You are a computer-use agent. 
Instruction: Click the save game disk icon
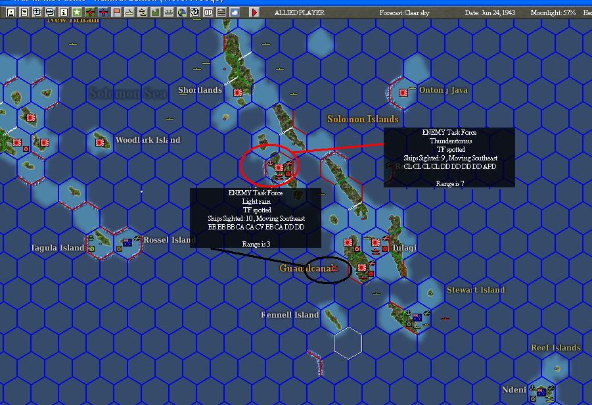(11, 12)
